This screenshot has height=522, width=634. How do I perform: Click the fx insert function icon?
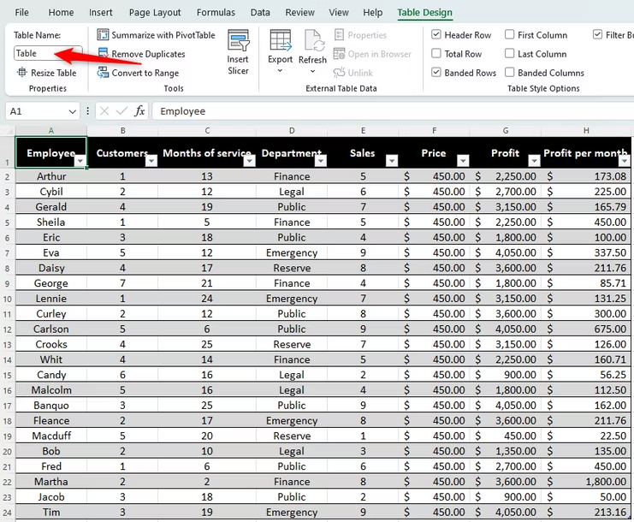pyautogui.click(x=139, y=110)
